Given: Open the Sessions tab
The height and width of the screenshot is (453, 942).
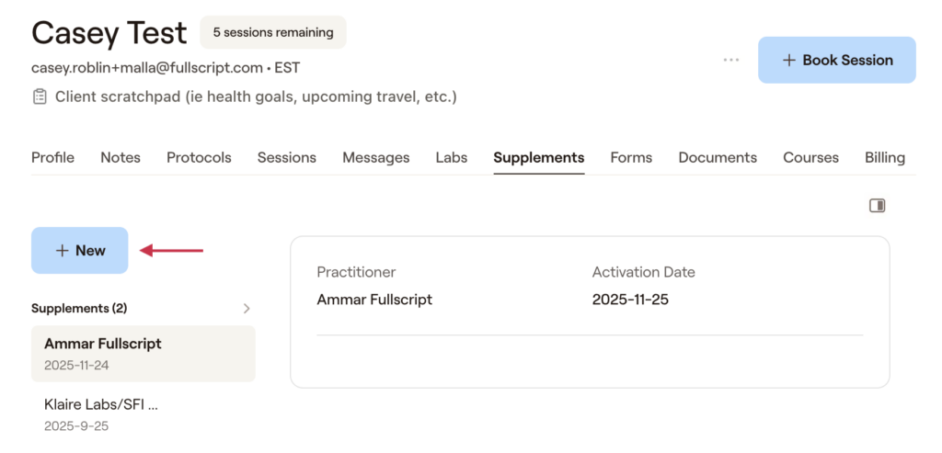Looking at the screenshot, I should point(286,157).
